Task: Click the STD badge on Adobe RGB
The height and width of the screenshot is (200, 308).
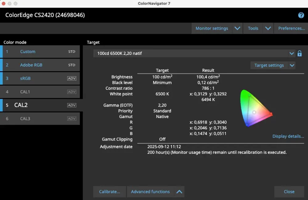Action: pos(71,65)
